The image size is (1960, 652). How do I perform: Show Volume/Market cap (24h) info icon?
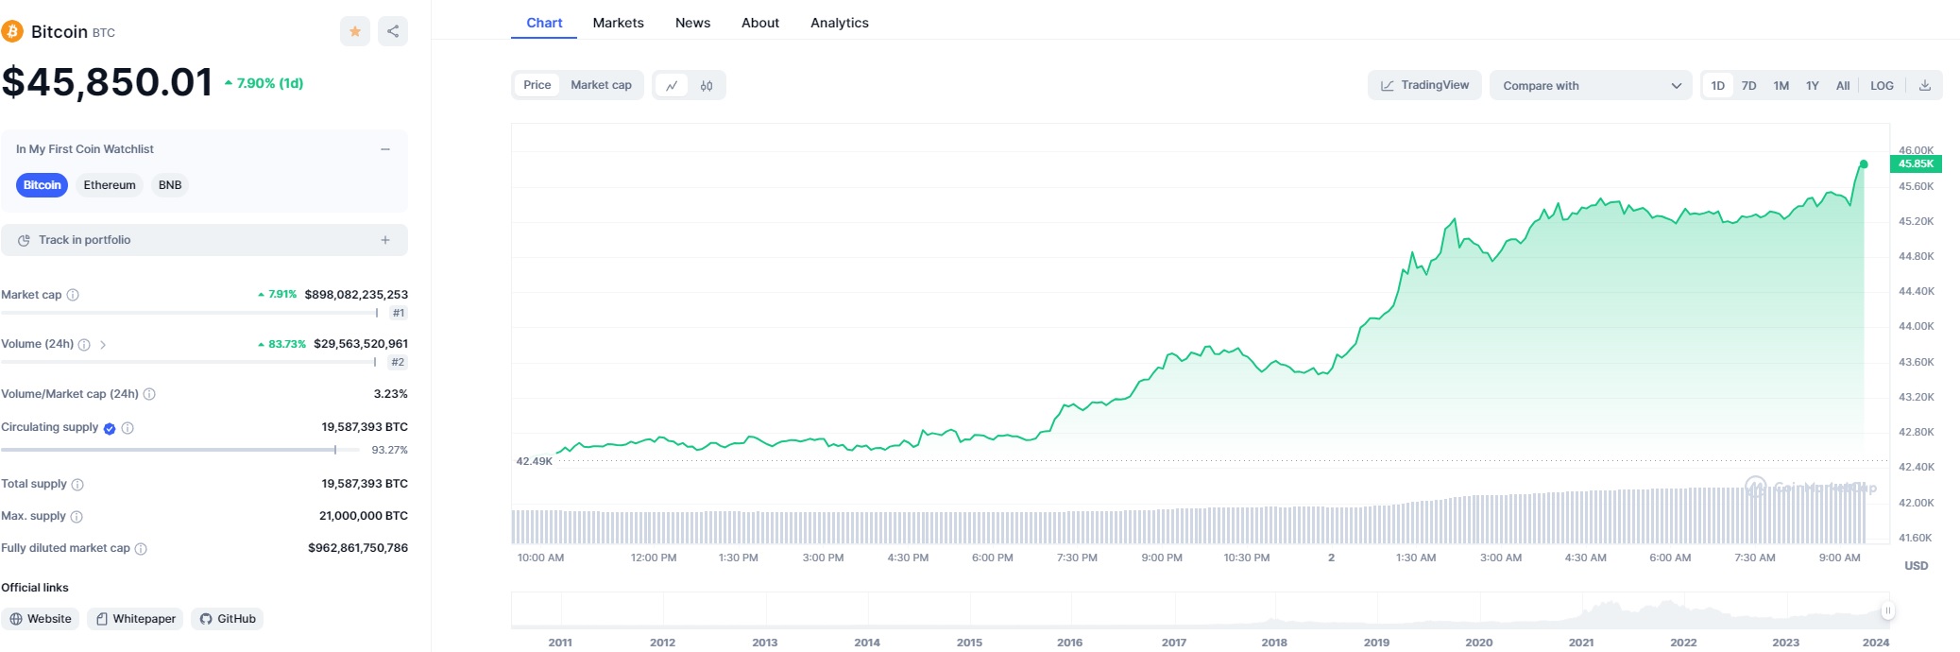[149, 394]
